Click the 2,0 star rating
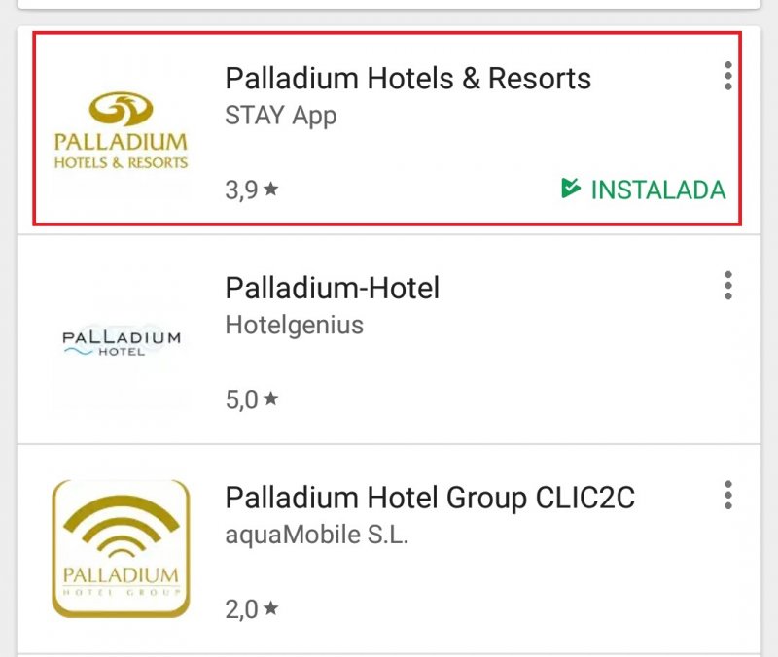This screenshot has height=657, width=778. click(x=252, y=609)
